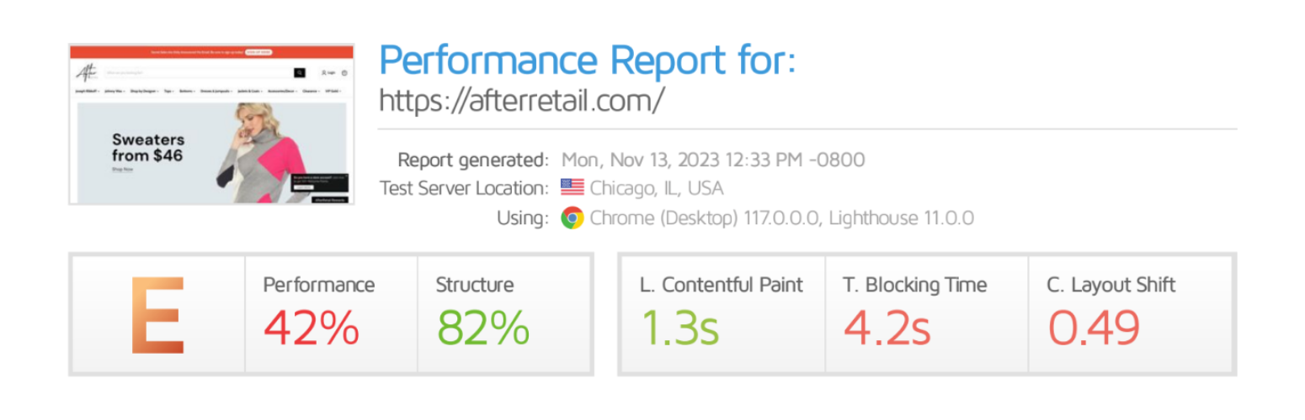Screen dimensions: 1305x420
Task: Select the T. Blocking Time 4.2s metric
Action: tap(926, 312)
